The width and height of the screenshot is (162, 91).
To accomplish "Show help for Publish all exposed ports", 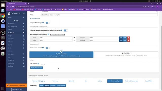I will point(61,30).
